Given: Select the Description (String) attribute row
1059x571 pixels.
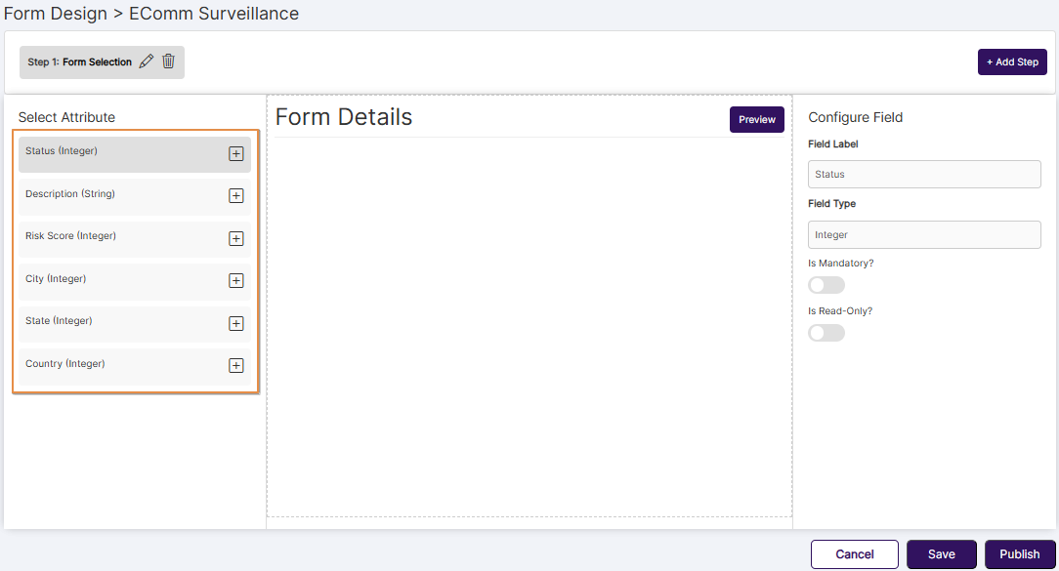Looking at the screenshot, I should [117, 195].
